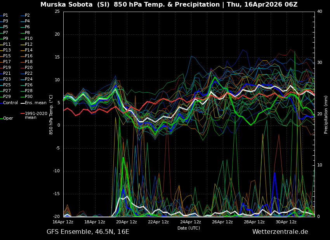Select the 30Apr 12z date tick label
Viewport: 330px width, 240px height.
[286, 222]
